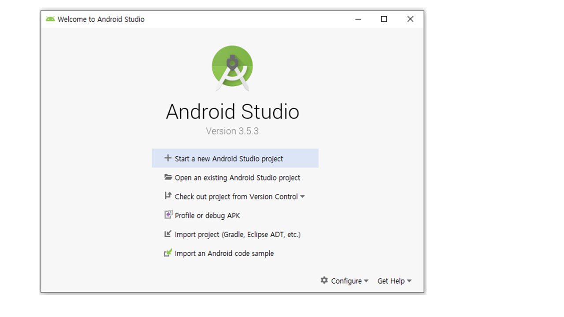Screen dimensions: 564x317
Task: Select Open an existing Android Studio project
Action: [237, 177]
